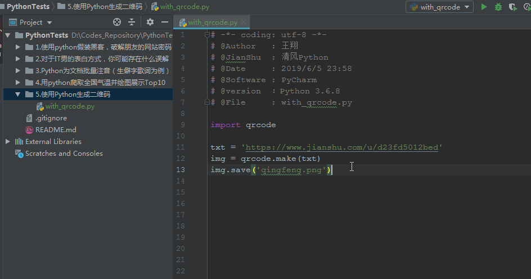Viewport: 531px width, 279px height.
Task: Expand folder 2.对于IT男的表白方式
Action: [18, 59]
